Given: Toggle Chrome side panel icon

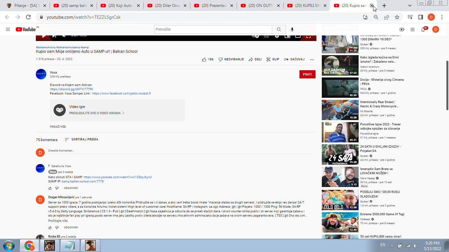Looking at the screenshot, I should (x=420, y=17).
